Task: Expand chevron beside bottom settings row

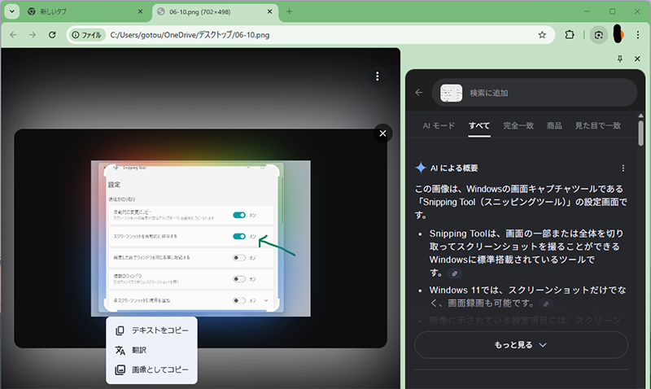Action: point(266,300)
